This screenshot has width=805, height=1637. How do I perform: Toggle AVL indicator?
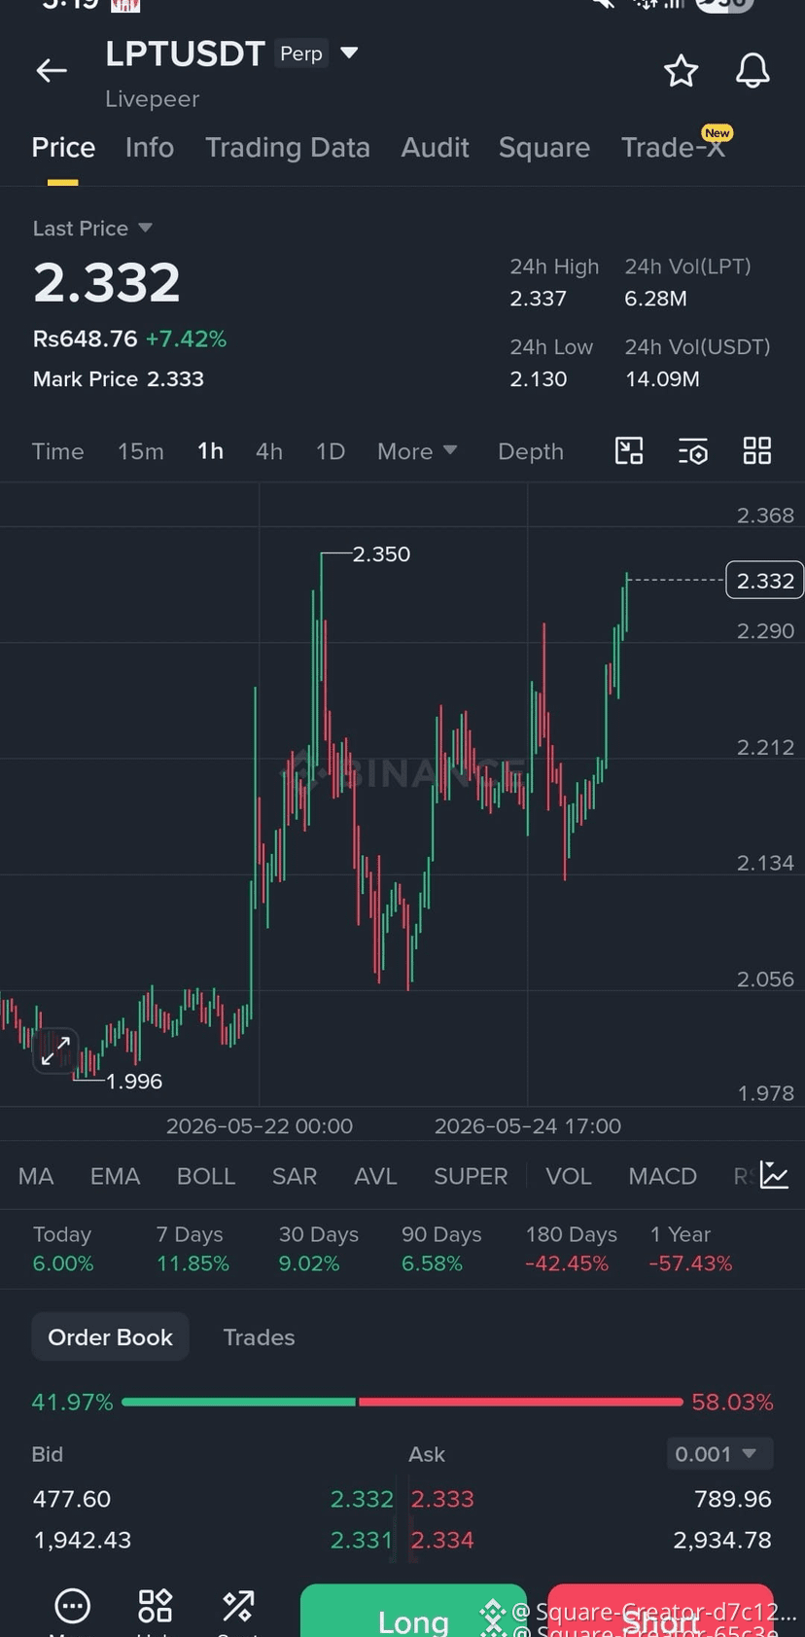coord(375,1176)
